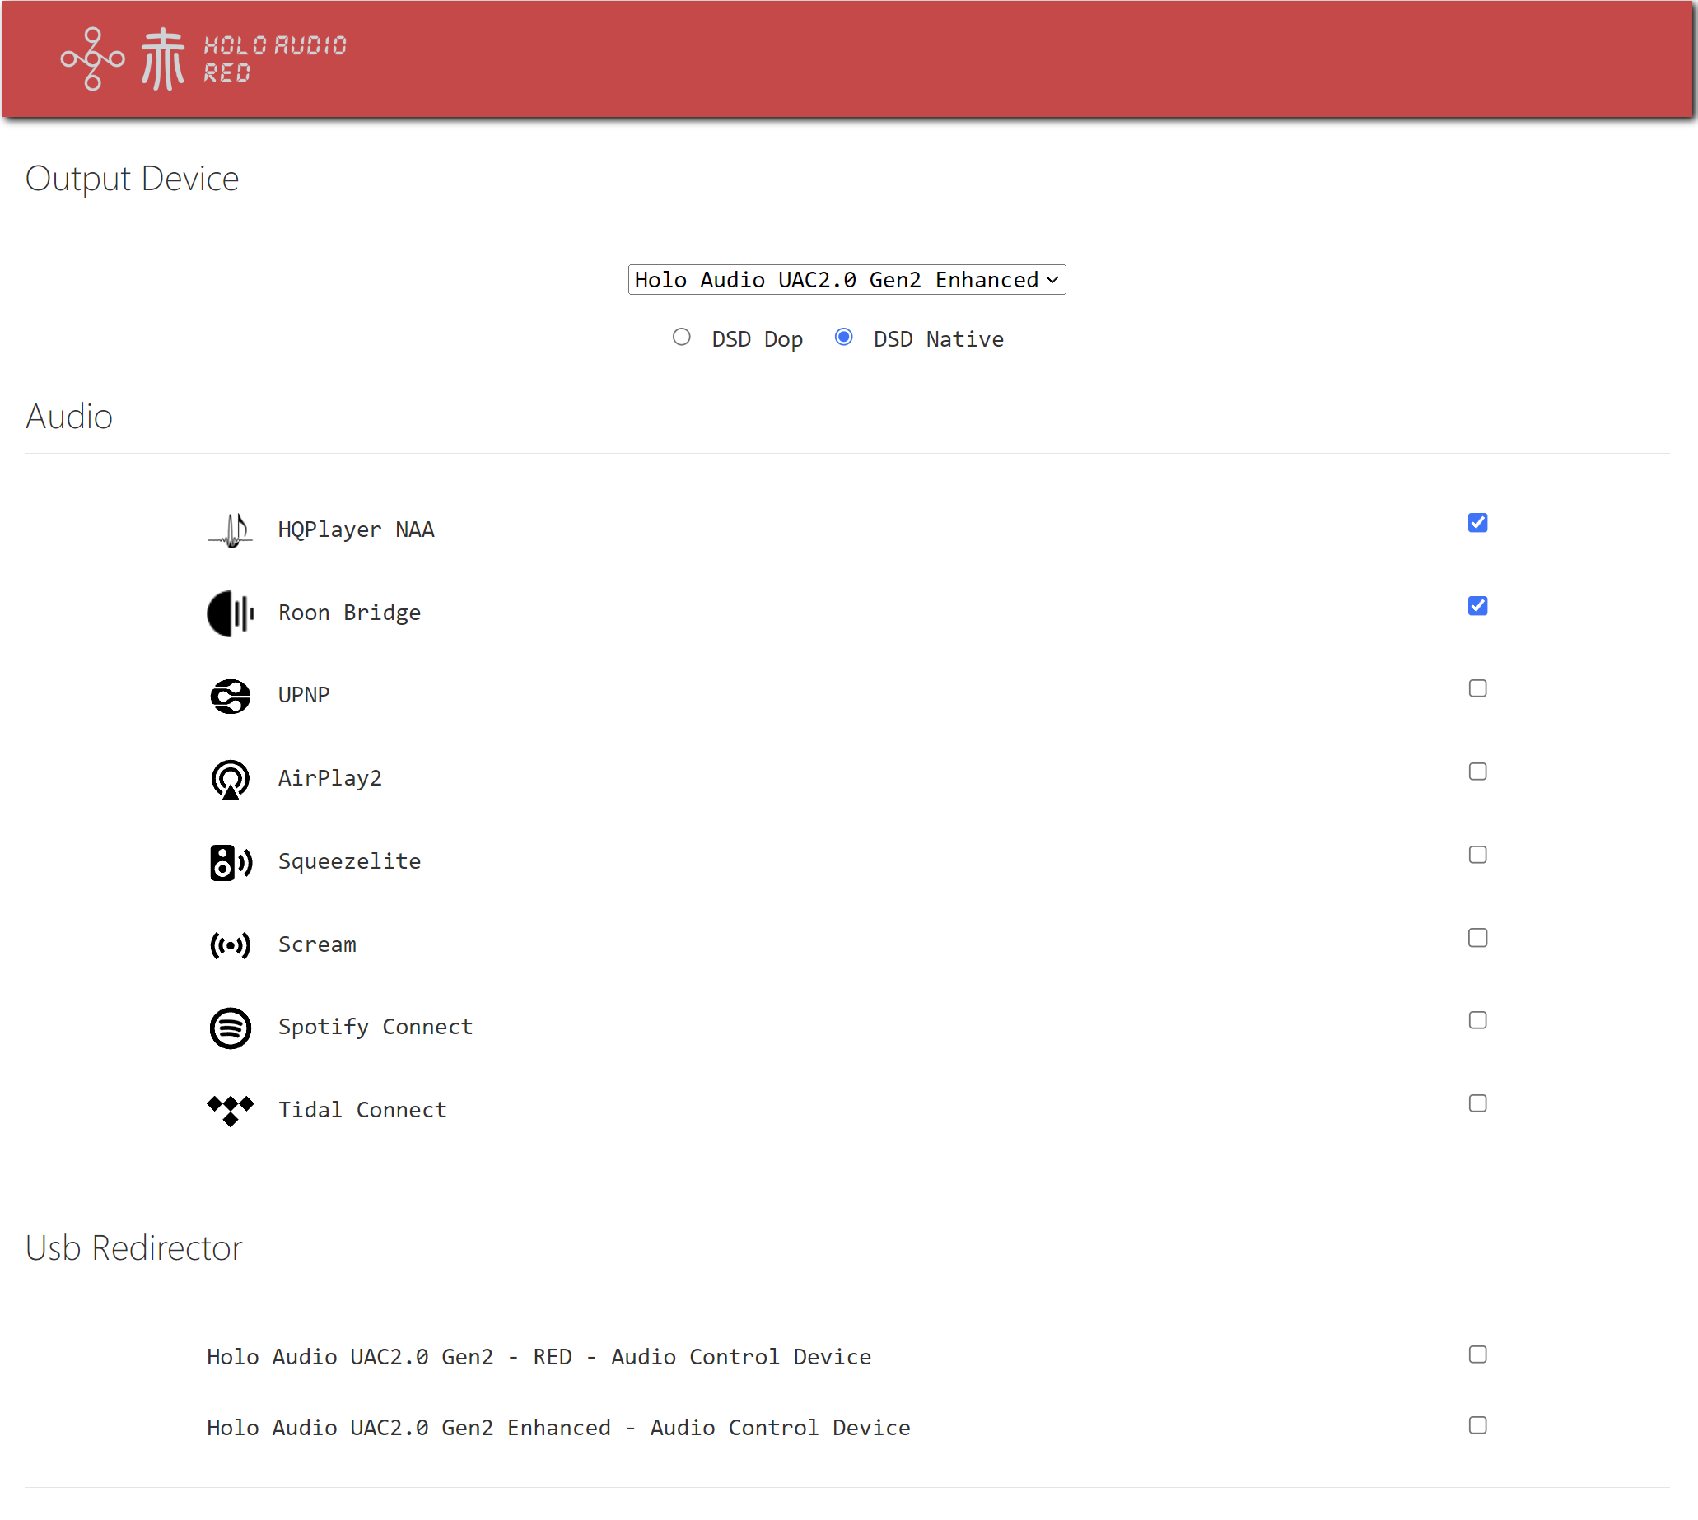Click the DSD Dop label text
The width and height of the screenshot is (1698, 1520).
(x=757, y=339)
